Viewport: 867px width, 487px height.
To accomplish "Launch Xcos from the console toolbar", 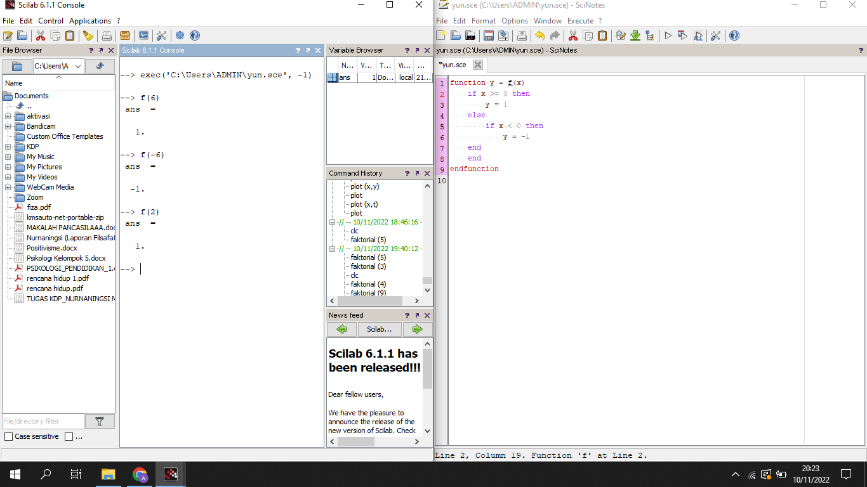I will coord(143,36).
